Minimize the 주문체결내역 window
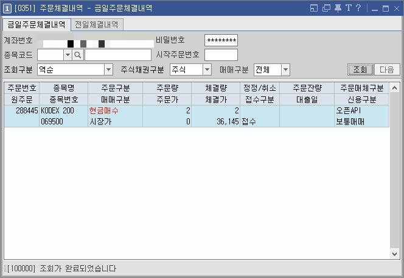 [x=375, y=9]
